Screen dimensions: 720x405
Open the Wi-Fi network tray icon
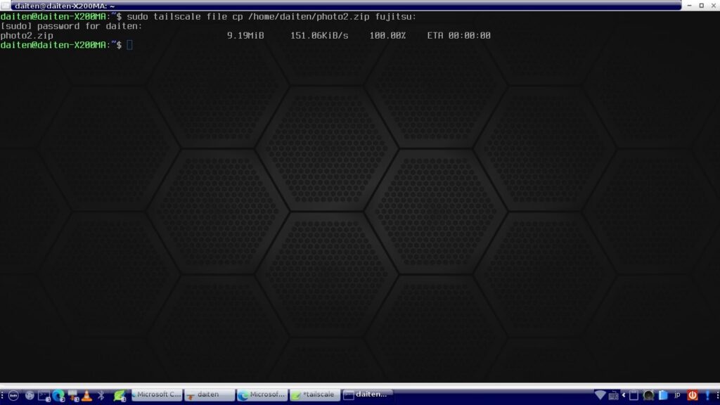[600, 395]
